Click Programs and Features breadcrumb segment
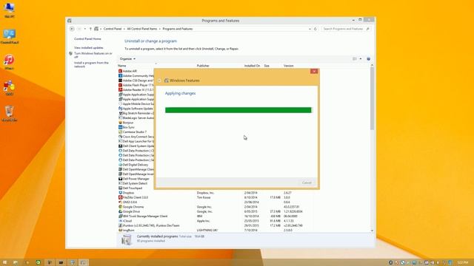 [x=178, y=29]
